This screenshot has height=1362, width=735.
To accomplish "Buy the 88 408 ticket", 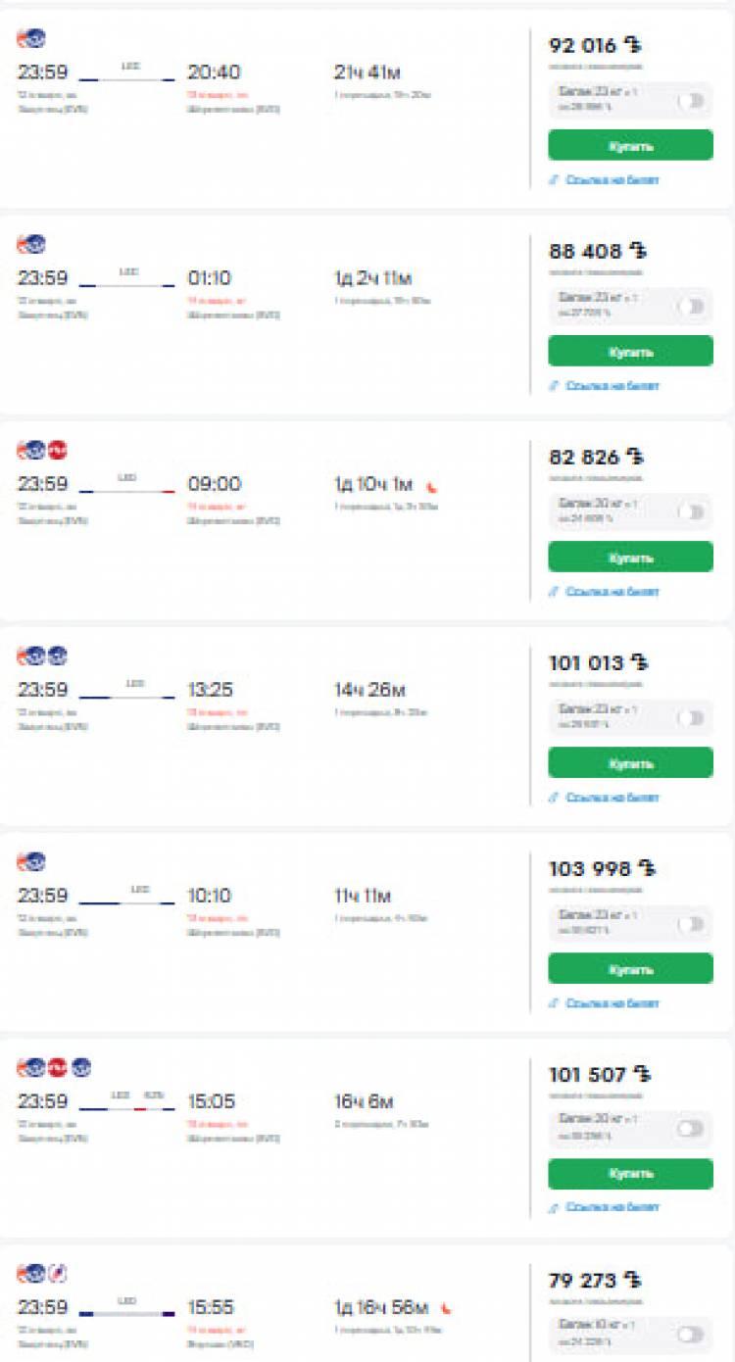I will pyautogui.click(x=630, y=351).
